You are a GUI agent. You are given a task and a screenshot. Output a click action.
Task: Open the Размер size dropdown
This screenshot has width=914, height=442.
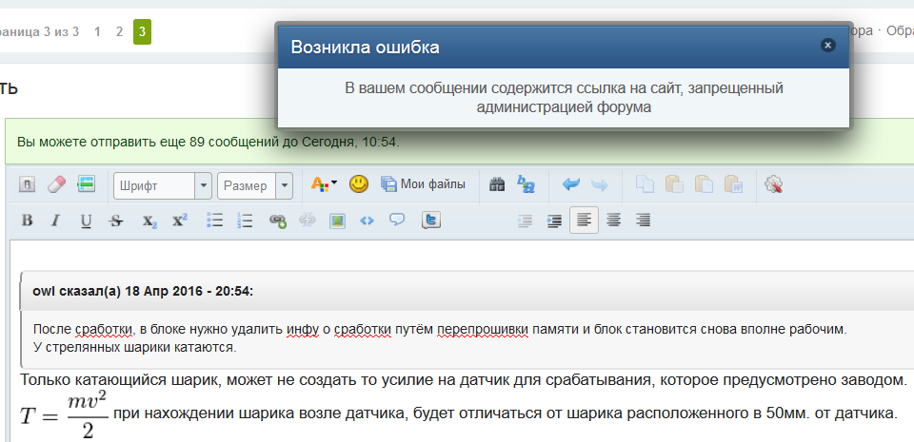[x=254, y=185]
